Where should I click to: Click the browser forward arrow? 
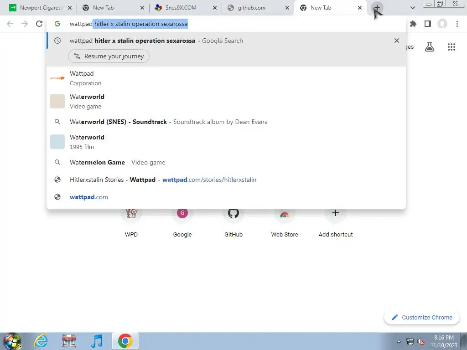click(x=25, y=24)
